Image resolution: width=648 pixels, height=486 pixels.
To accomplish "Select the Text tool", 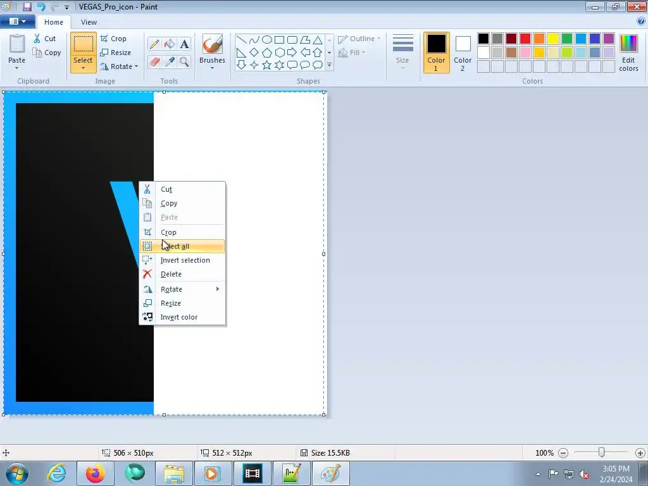I will (184, 44).
